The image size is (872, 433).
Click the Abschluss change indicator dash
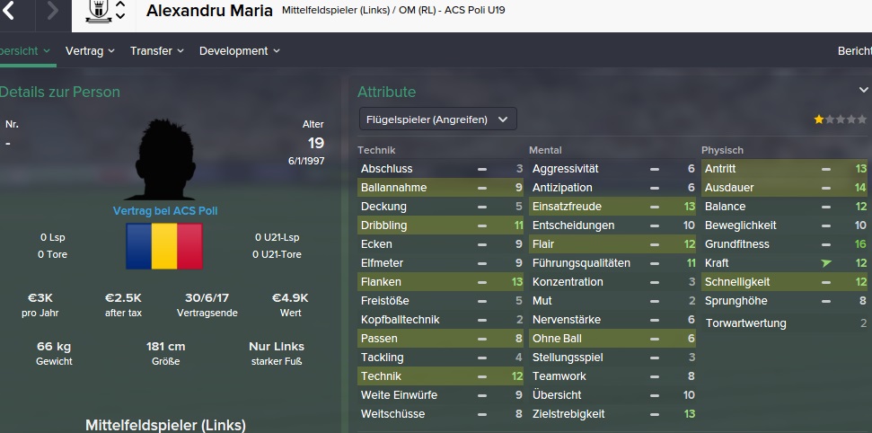coord(482,169)
